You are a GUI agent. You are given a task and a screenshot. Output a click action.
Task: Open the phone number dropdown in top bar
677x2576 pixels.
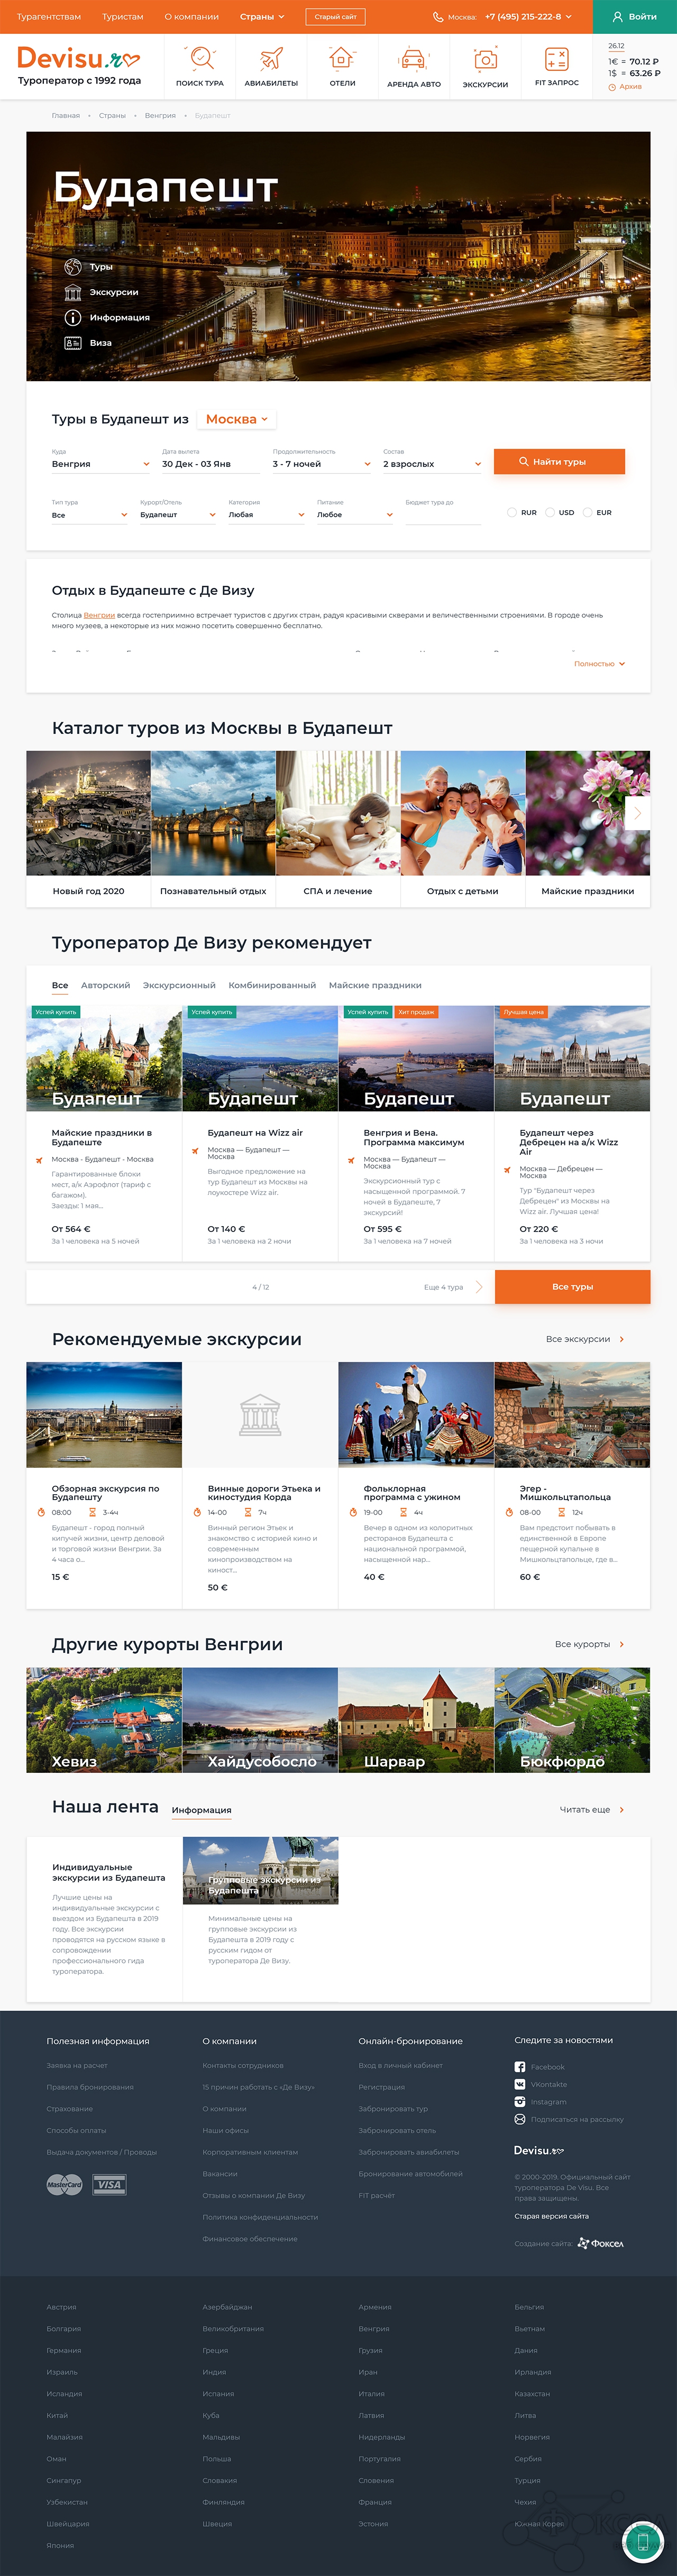[x=528, y=17]
